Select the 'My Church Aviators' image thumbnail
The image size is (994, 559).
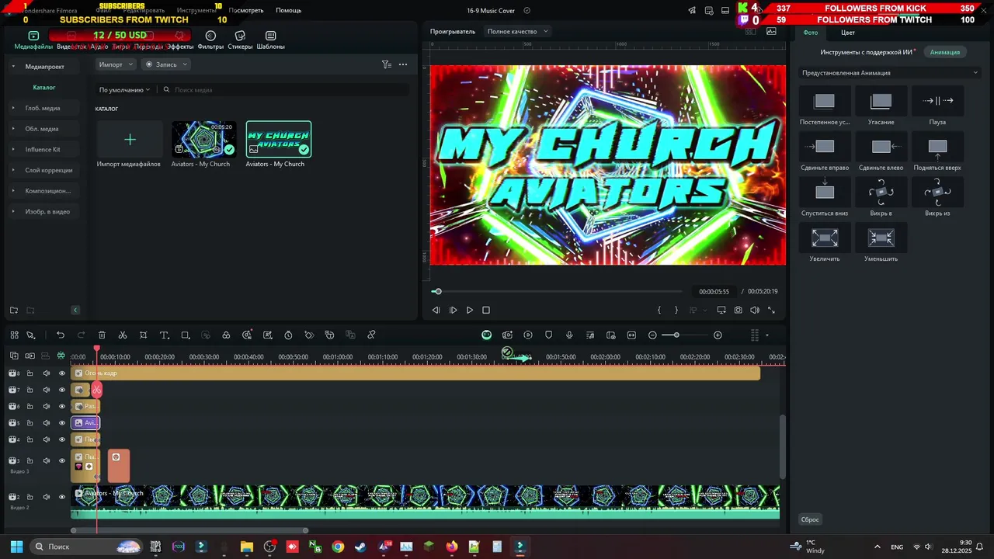pyautogui.click(x=279, y=140)
